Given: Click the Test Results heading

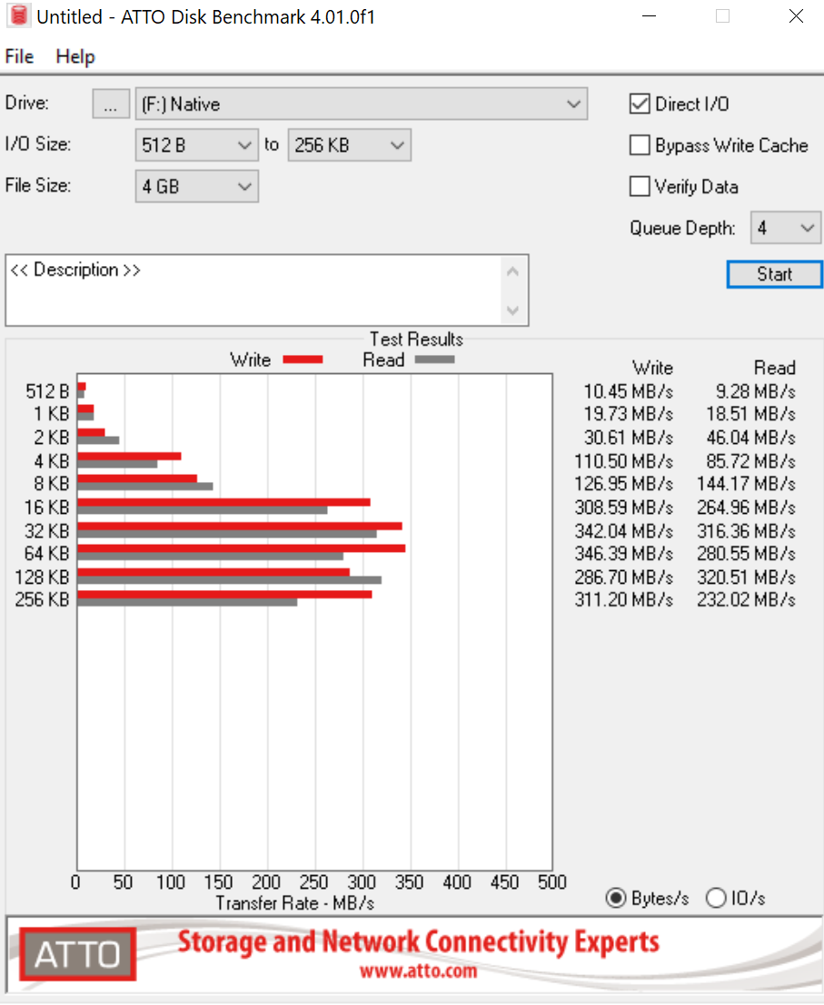Looking at the screenshot, I should tap(416, 339).
